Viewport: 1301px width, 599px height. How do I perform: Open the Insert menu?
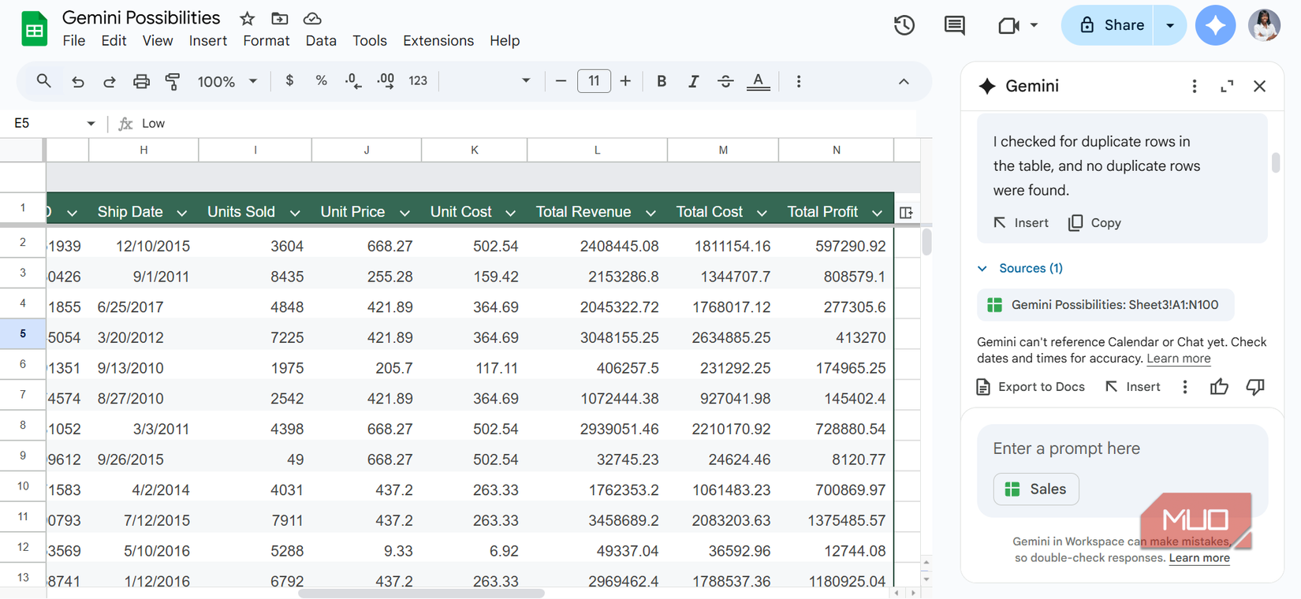[x=208, y=40]
